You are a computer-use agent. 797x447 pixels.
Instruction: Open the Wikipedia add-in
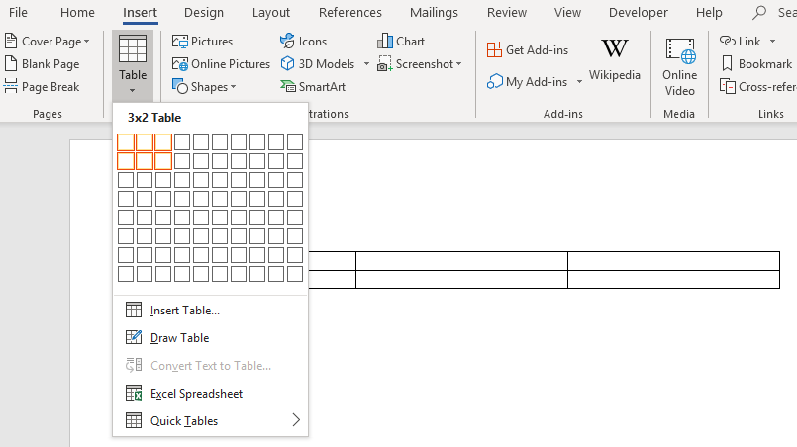(x=615, y=60)
